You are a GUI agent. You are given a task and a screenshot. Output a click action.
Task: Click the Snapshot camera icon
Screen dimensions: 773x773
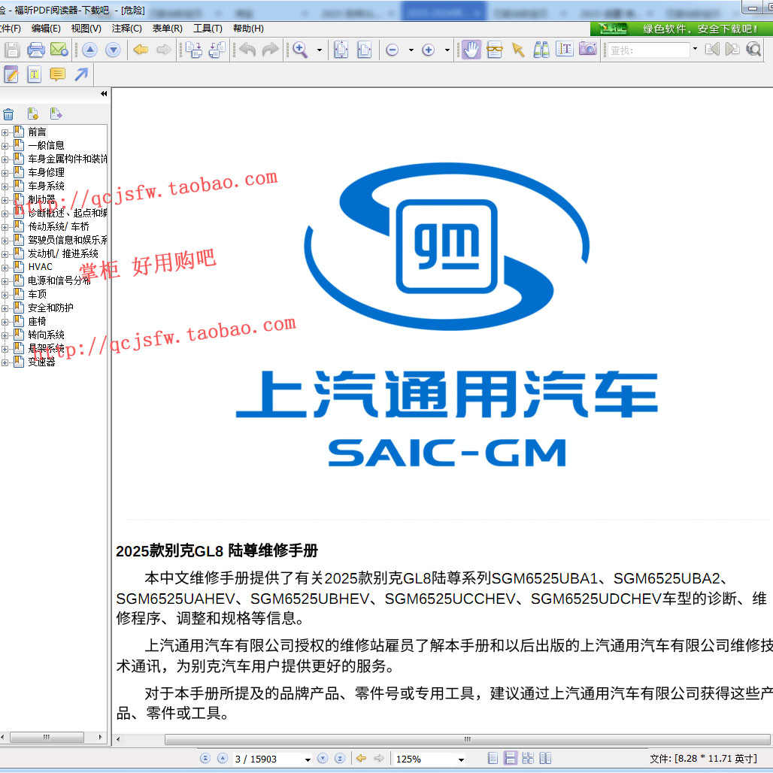(587, 50)
